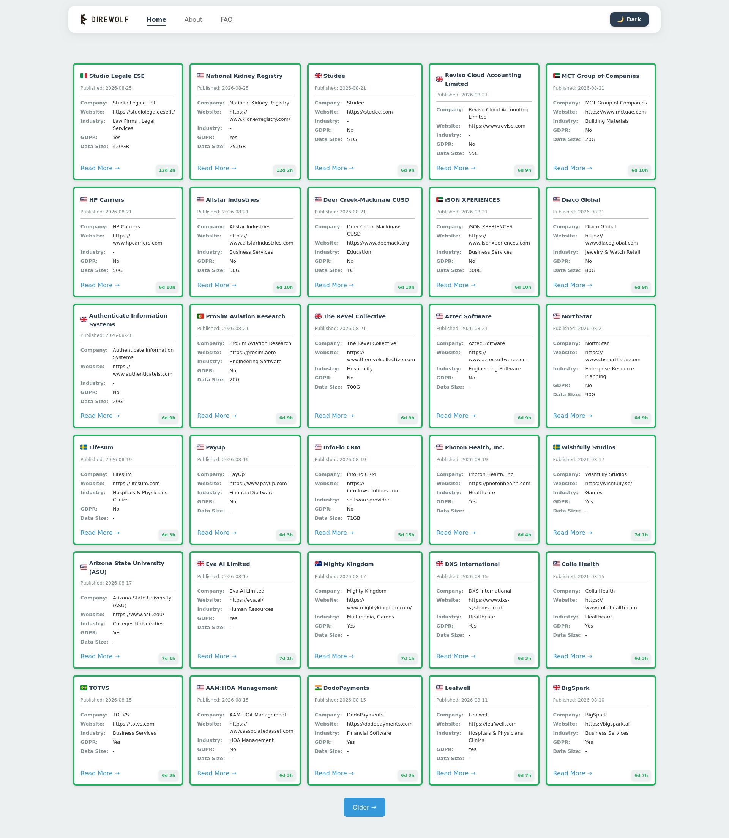The image size is (729, 838).
Task: Click UAE flag beside iSON XPERIENCES
Action: click(x=440, y=200)
